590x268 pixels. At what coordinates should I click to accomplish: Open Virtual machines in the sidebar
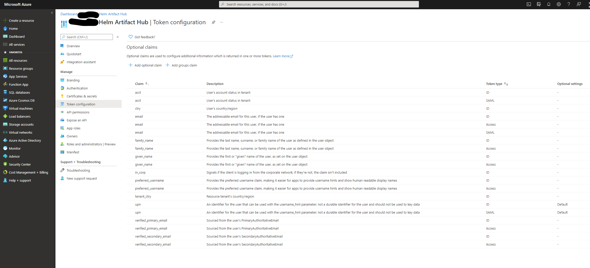click(21, 108)
